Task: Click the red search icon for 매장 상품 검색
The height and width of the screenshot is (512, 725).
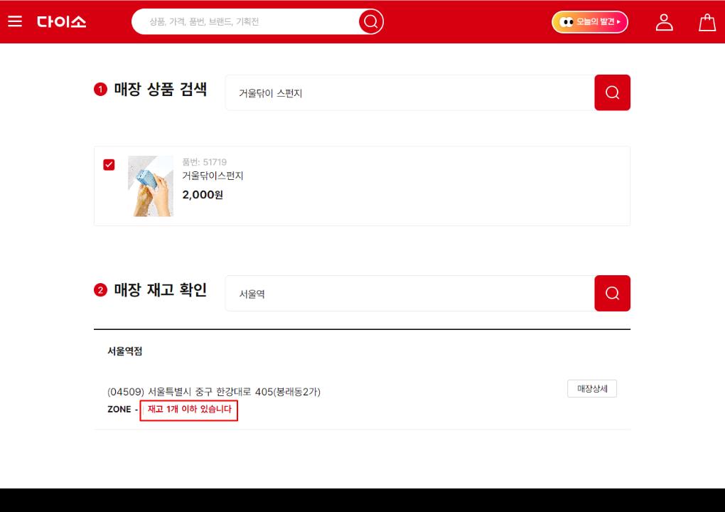Action: pos(612,92)
